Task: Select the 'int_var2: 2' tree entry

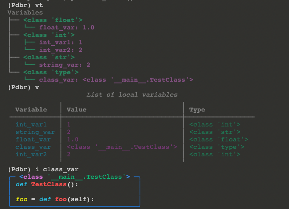Action: pyautogui.click(x=61, y=50)
